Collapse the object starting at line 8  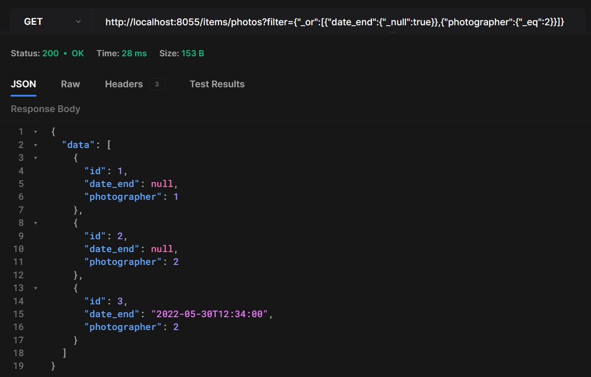tap(35, 223)
